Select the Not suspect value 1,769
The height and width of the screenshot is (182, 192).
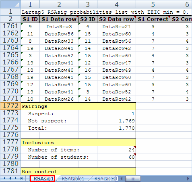pos(117,121)
